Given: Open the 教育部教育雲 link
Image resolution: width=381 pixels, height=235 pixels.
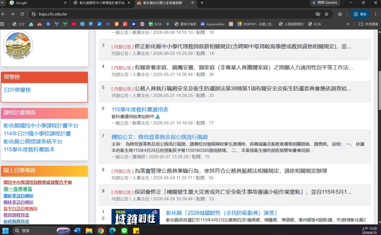Looking at the screenshot, I should click(16, 215).
